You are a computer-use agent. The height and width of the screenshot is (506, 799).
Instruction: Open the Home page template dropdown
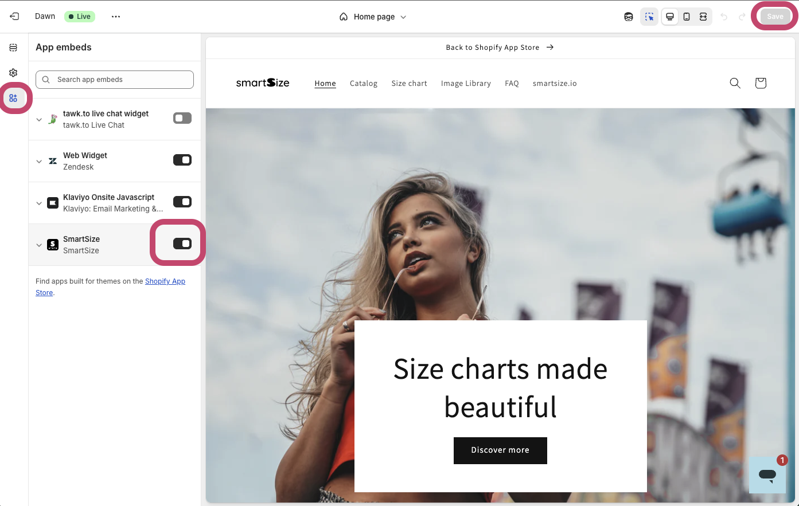tap(373, 17)
